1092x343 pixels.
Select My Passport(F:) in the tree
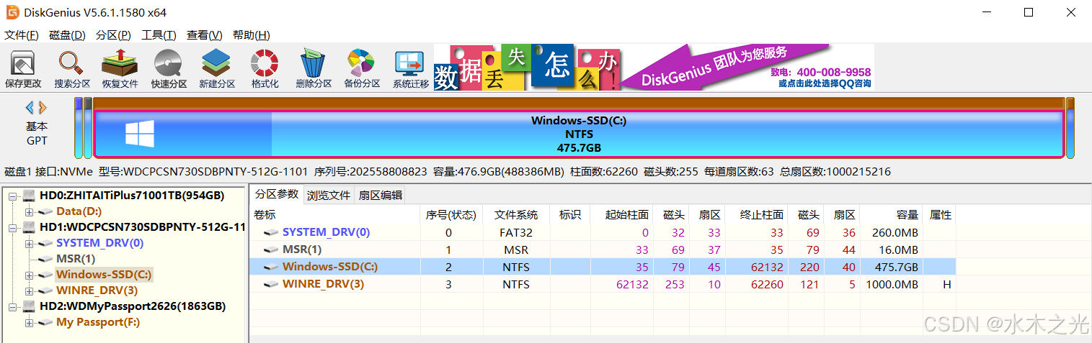click(x=98, y=322)
